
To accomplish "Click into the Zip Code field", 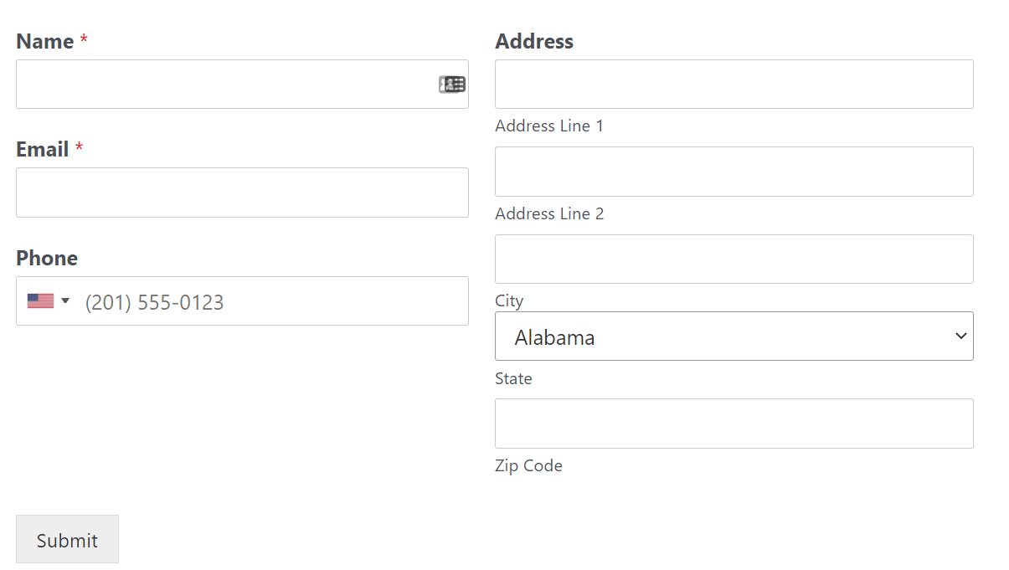I will coord(734,424).
